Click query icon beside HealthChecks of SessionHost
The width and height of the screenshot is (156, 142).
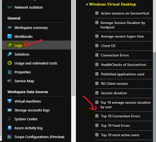[x=97, y=64]
